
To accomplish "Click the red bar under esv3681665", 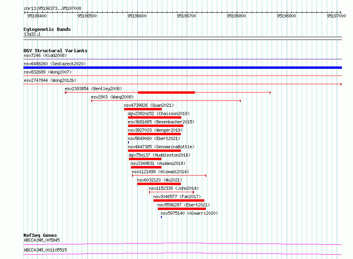I will [x=155, y=126].
